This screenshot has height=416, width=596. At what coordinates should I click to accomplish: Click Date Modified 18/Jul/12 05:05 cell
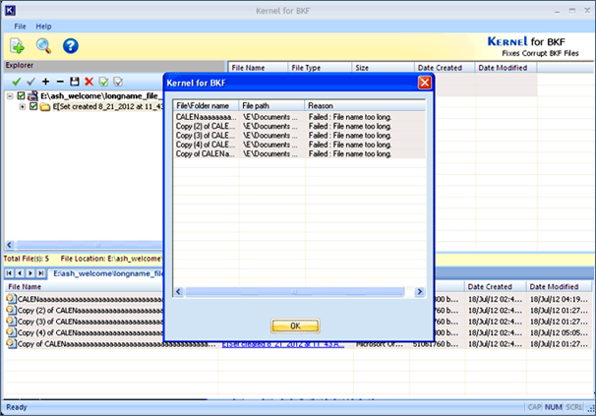[x=559, y=332]
